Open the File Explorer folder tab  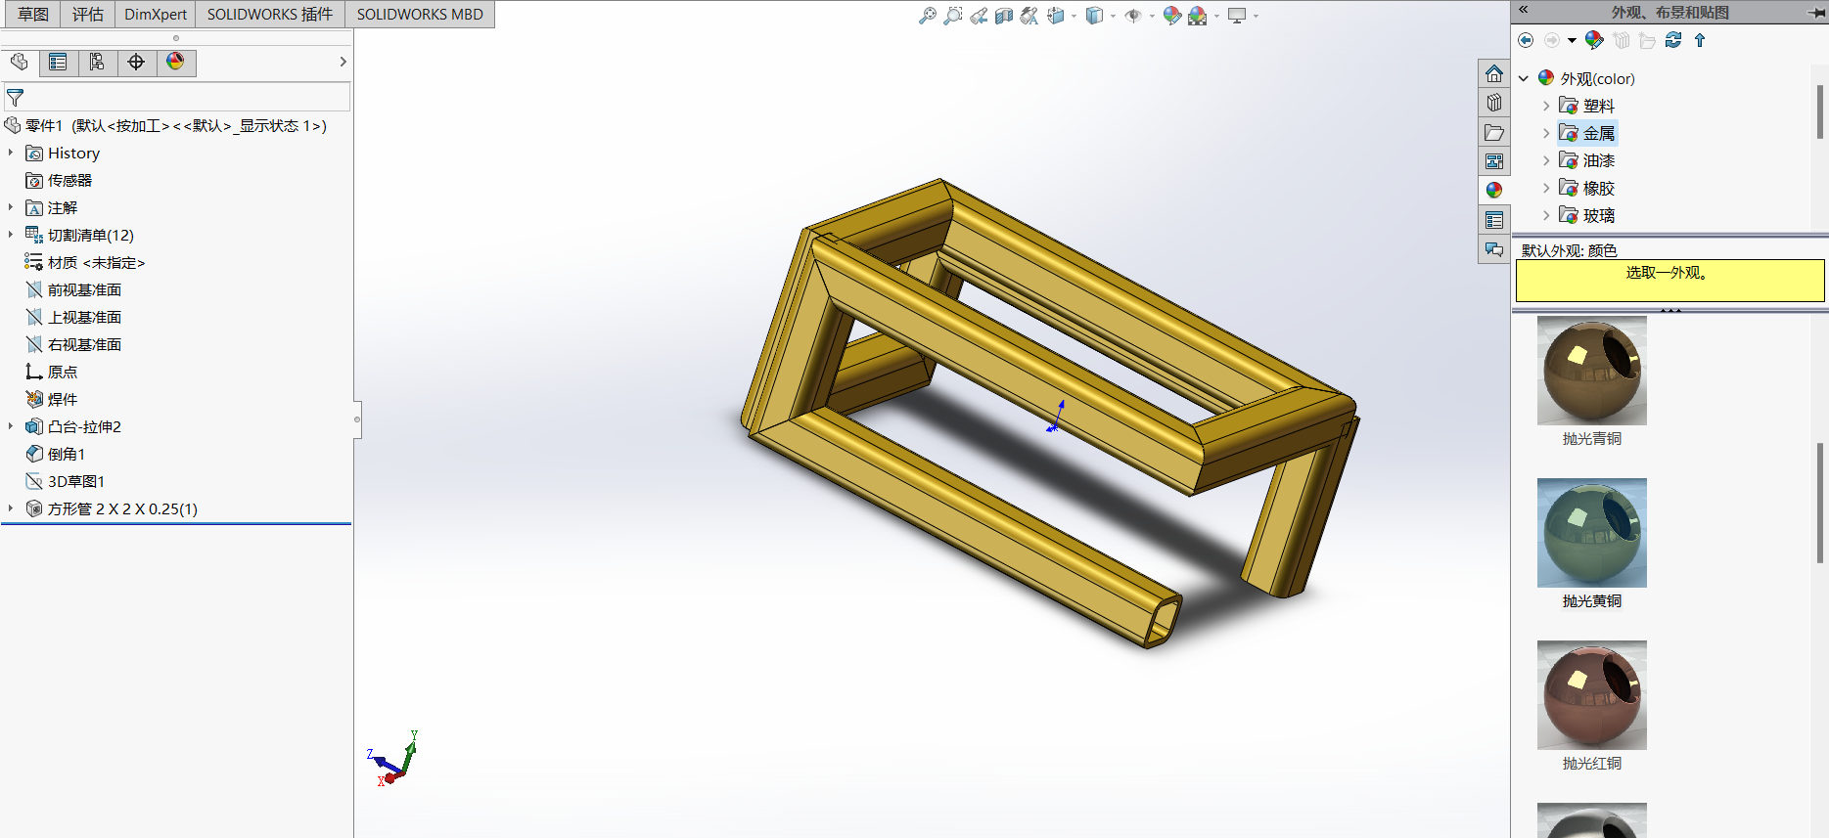pyautogui.click(x=1494, y=132)
